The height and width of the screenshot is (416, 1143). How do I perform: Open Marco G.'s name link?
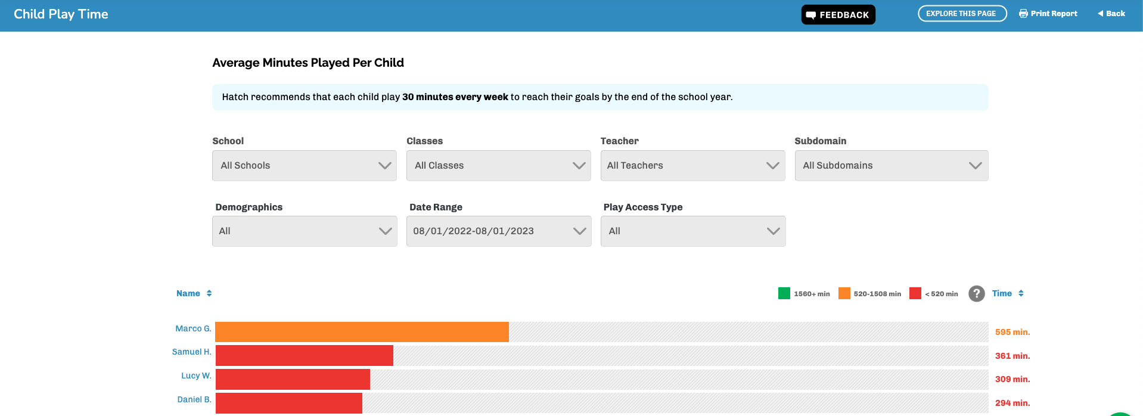pyautogui.click(x=193, y=329)
